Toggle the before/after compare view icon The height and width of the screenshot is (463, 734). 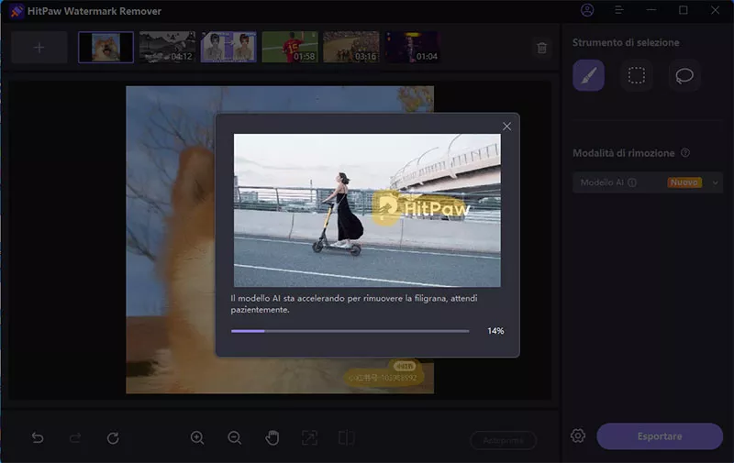[x=346, y=438]
